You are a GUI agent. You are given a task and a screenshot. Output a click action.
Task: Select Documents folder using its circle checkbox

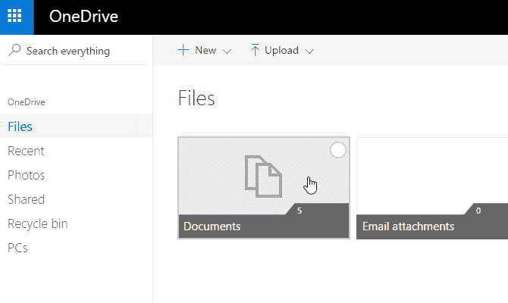[x=338, y=151]
